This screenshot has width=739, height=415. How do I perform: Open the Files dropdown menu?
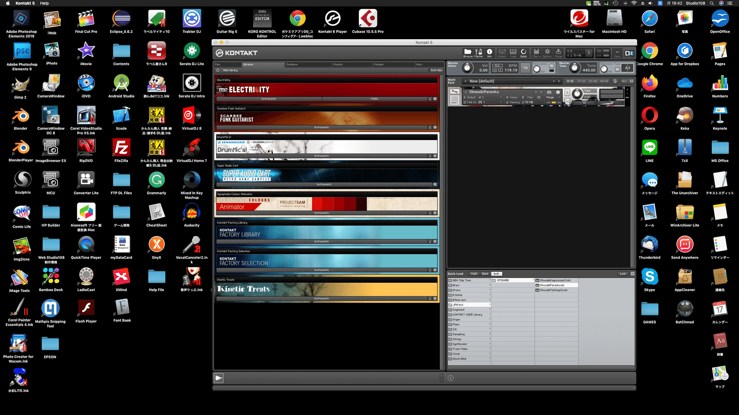(x=536, y=53)
